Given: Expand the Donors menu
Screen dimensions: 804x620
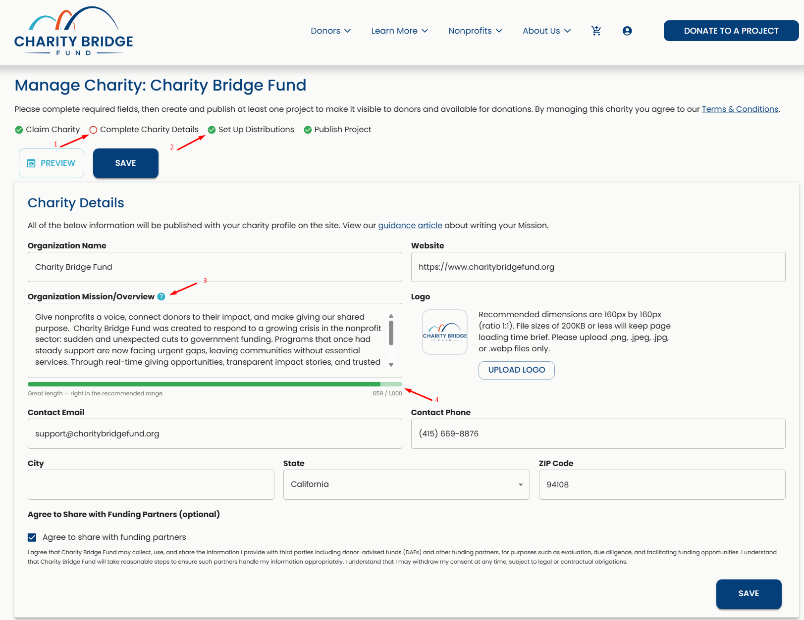Looking at the screenshot, I should click(x=331, y=31).
